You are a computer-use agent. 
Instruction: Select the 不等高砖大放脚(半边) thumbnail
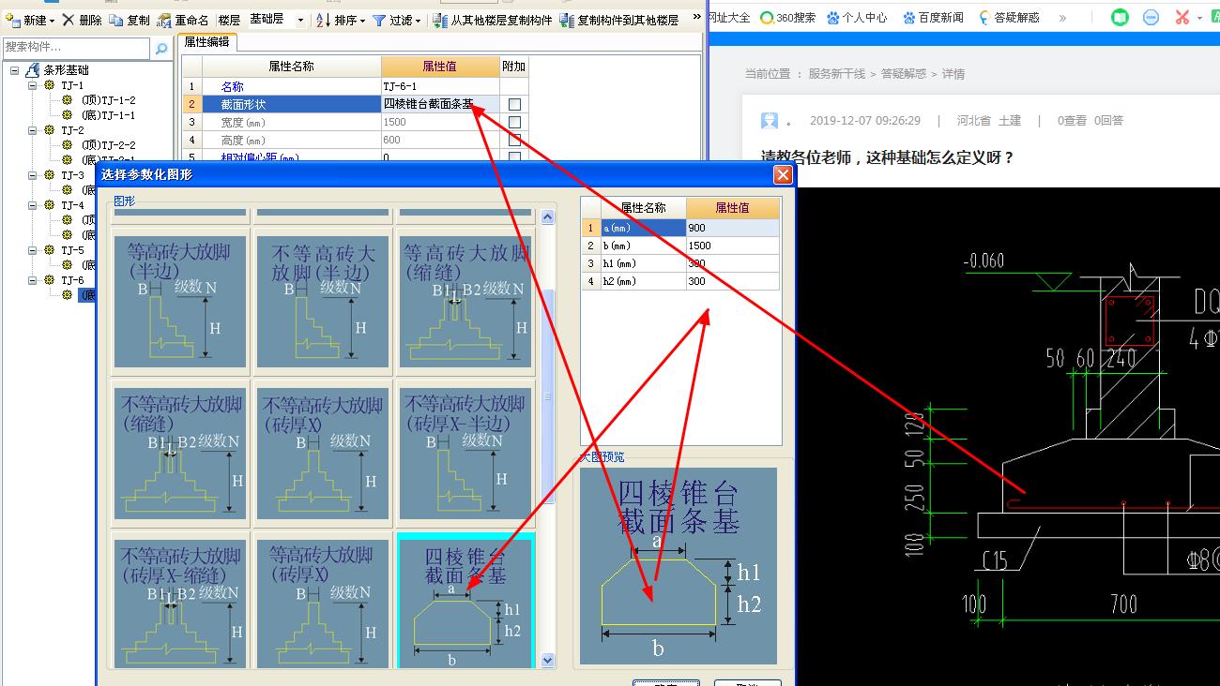(x=323, y=302)
